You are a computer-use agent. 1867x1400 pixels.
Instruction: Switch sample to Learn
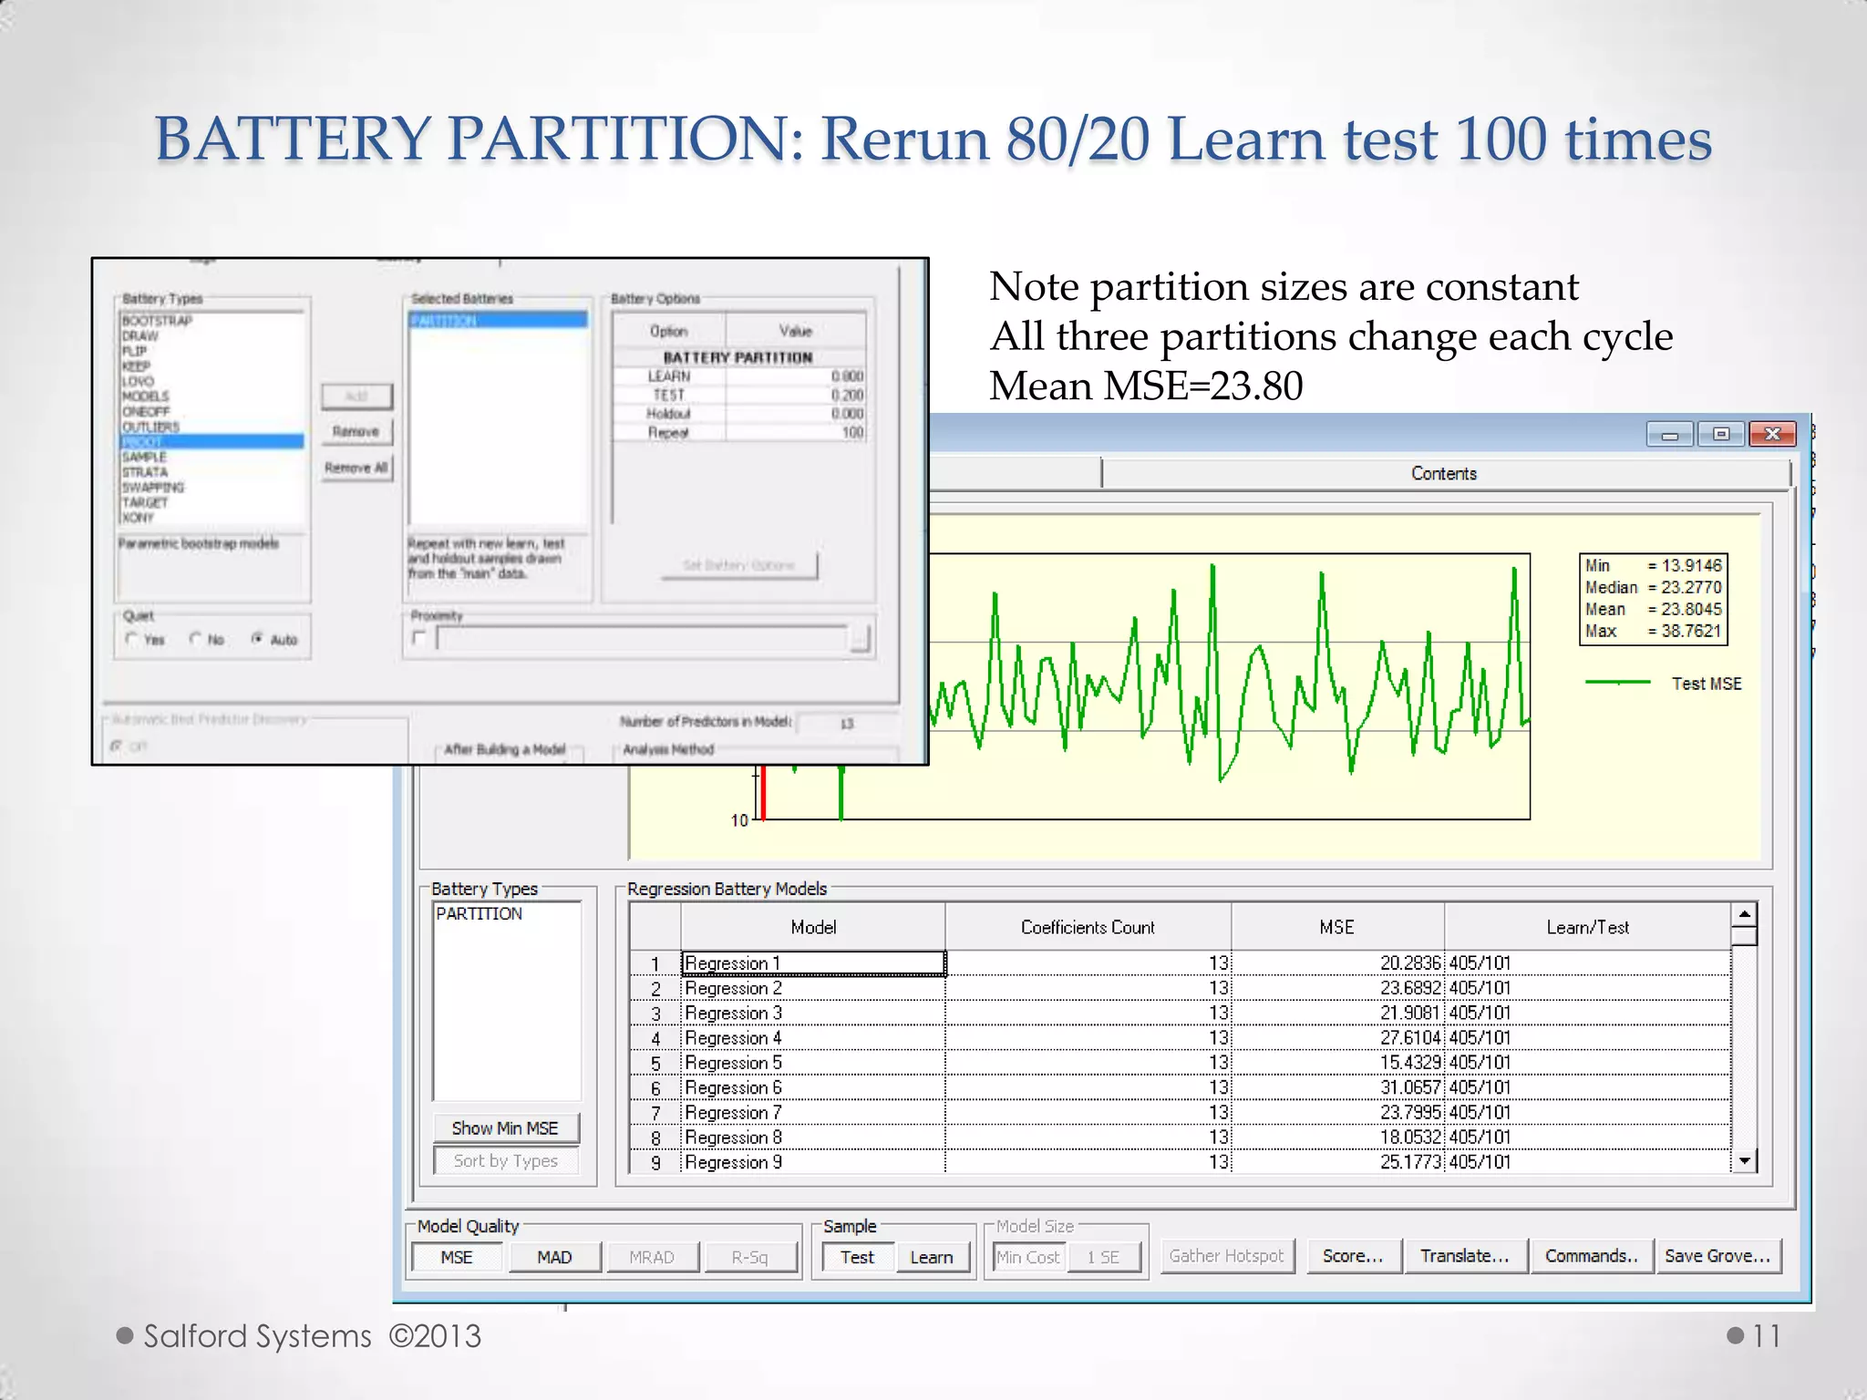(932, 1257)
